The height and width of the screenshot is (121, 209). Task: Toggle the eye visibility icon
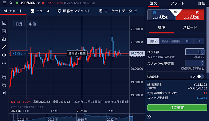4,55
